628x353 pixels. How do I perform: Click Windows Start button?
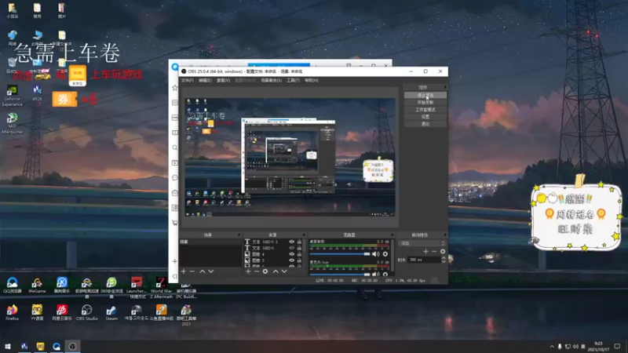pos(8,346)
